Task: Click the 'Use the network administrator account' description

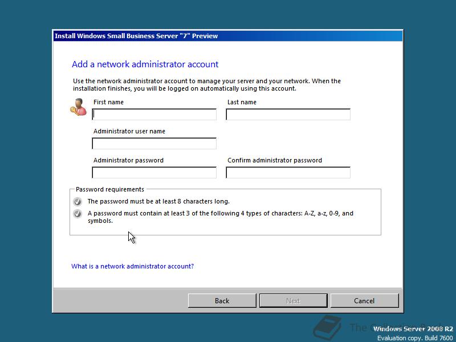Action: pyautogui.click(x=207, y=84)
